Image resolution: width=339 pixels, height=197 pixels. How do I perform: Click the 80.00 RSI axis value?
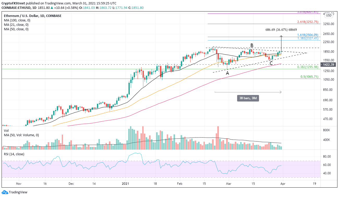[x=327, y=157]
